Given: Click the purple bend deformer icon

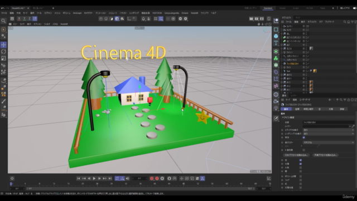Looking at the screenshot, I should [x=276, y=72].
